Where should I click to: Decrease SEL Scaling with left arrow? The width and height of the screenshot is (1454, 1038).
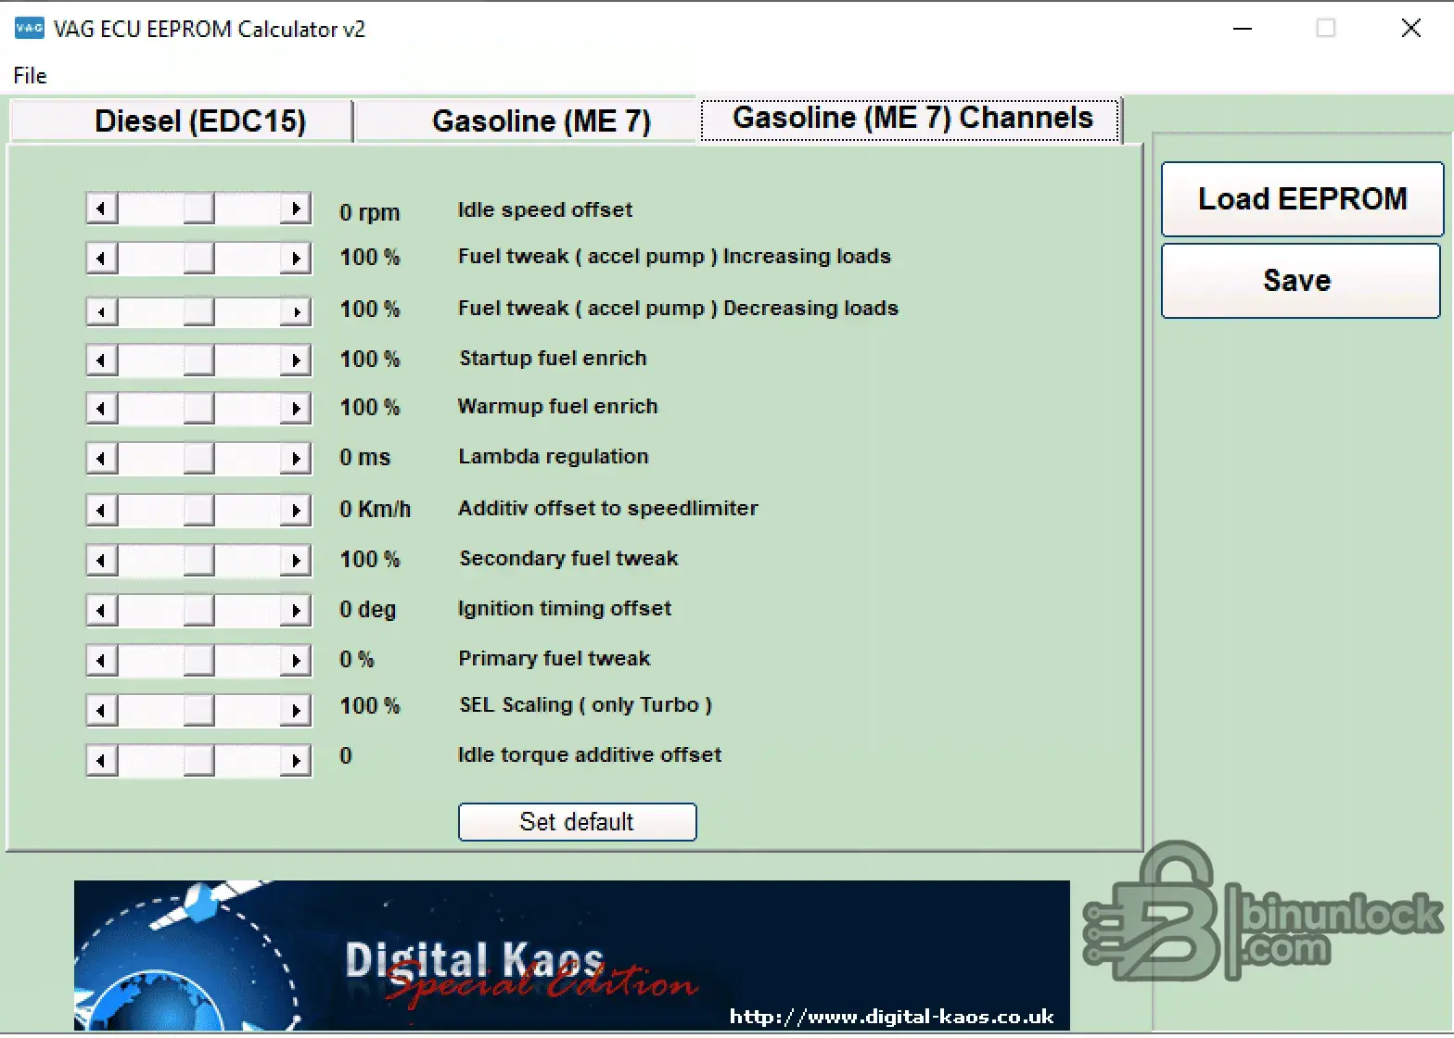[102, 711]
